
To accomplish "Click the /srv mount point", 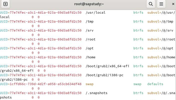I will (x=89, y=31).
